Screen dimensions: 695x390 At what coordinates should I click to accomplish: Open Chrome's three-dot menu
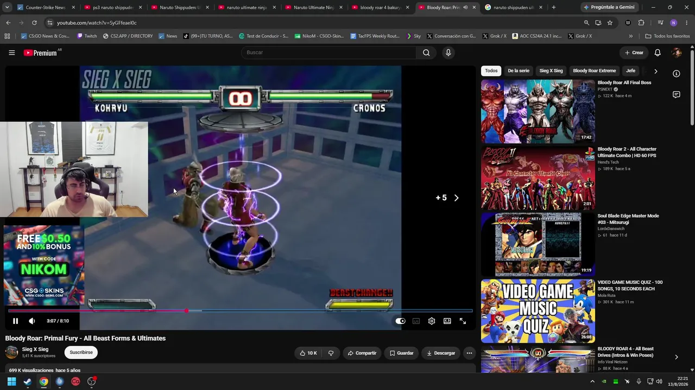(x=687, y=23)
